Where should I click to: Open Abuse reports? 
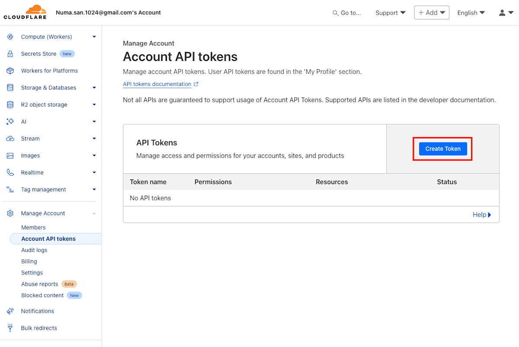pyautogui.click(x=39, y=284)
